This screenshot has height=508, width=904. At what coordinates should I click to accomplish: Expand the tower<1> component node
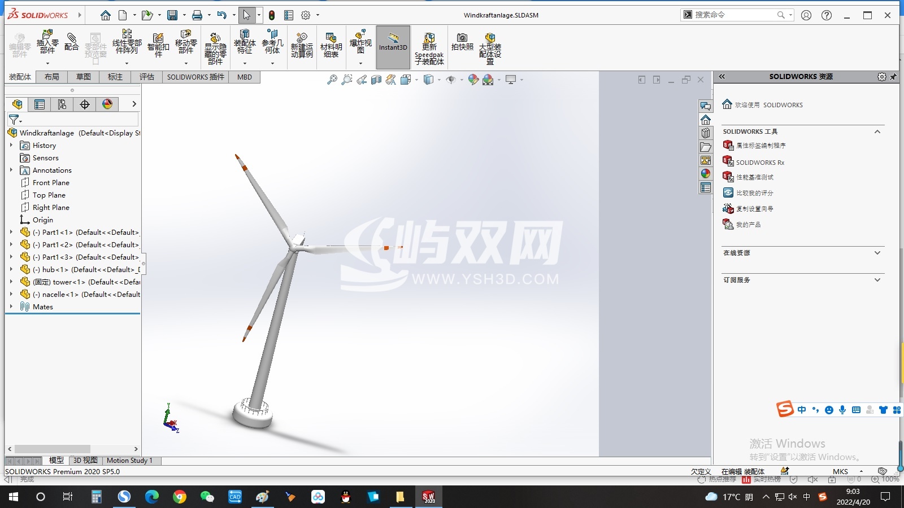click(11, 282)
